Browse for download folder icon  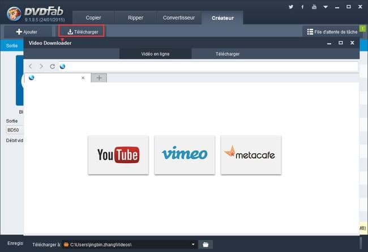(206, 245)
